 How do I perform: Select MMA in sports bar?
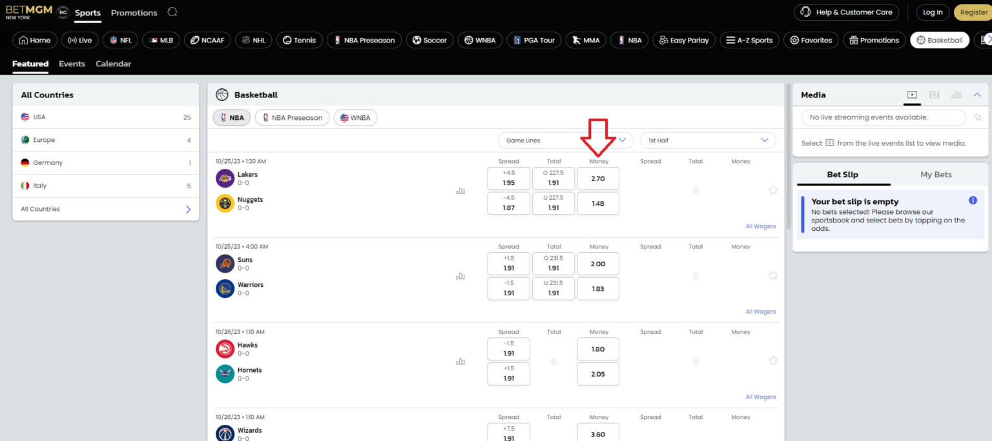pos(586,40)
